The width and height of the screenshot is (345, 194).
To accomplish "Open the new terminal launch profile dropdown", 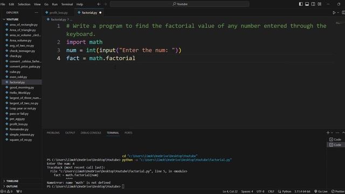I will 332,133.
